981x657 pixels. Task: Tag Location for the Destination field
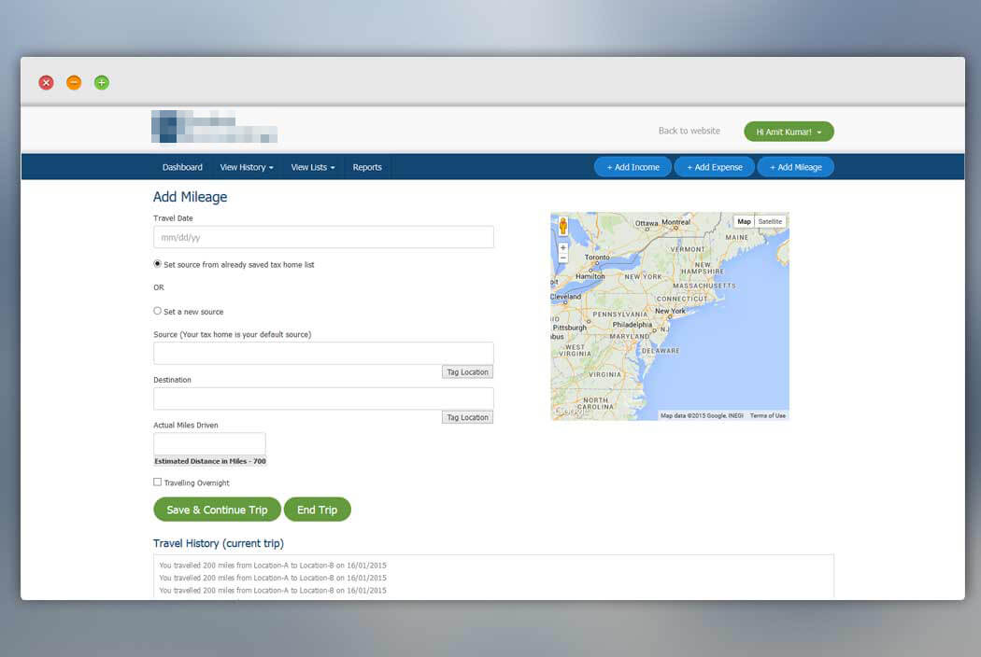467,417
